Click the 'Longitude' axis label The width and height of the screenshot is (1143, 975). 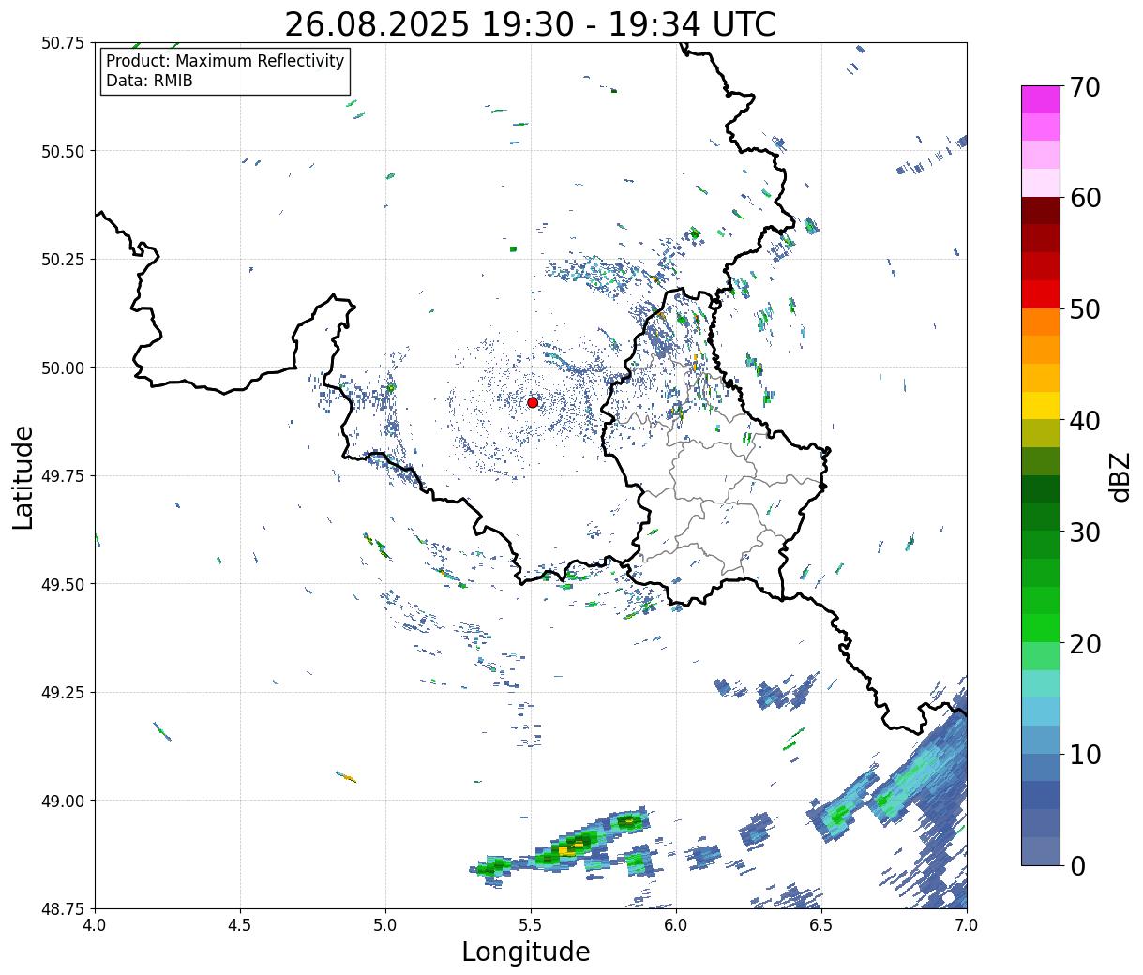(526, 952)
